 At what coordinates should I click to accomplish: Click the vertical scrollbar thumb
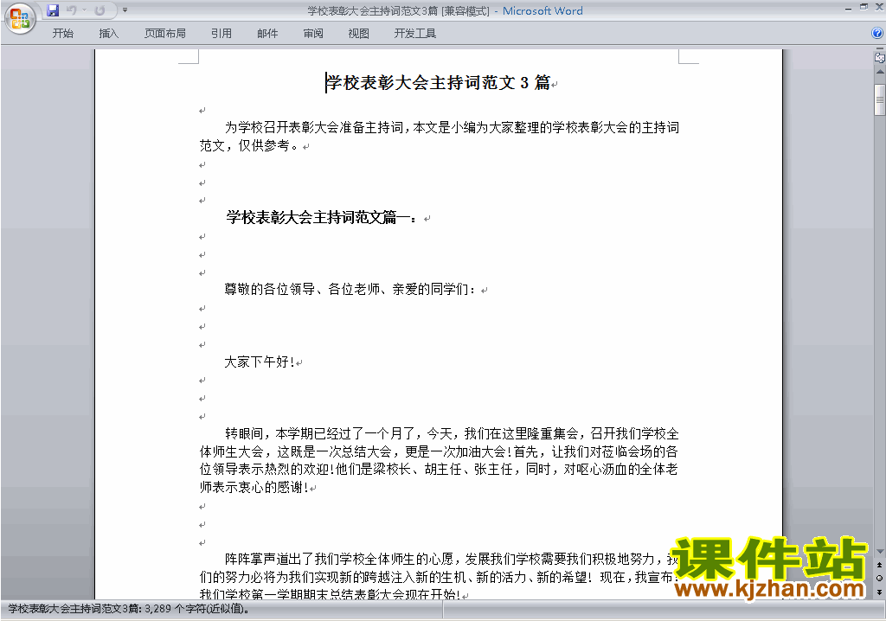click(x=880, y=100)
